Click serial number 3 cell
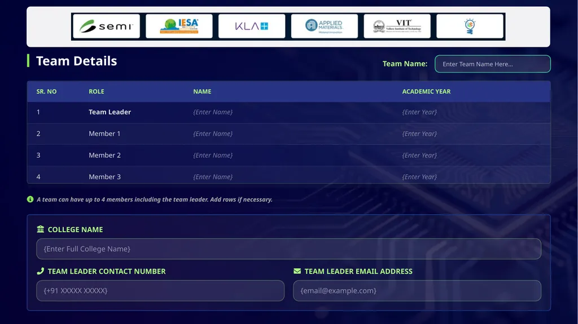This screenshot has height=324, width=578. click(38, 156)
